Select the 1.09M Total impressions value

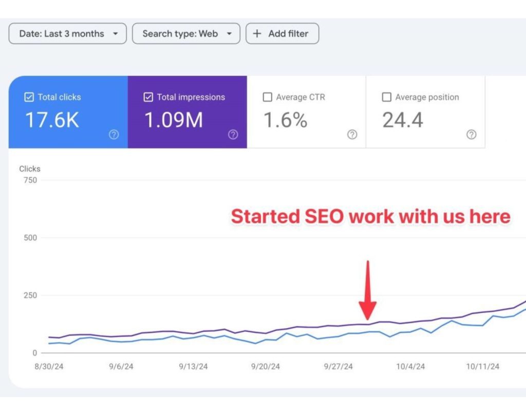coord(174,120)
